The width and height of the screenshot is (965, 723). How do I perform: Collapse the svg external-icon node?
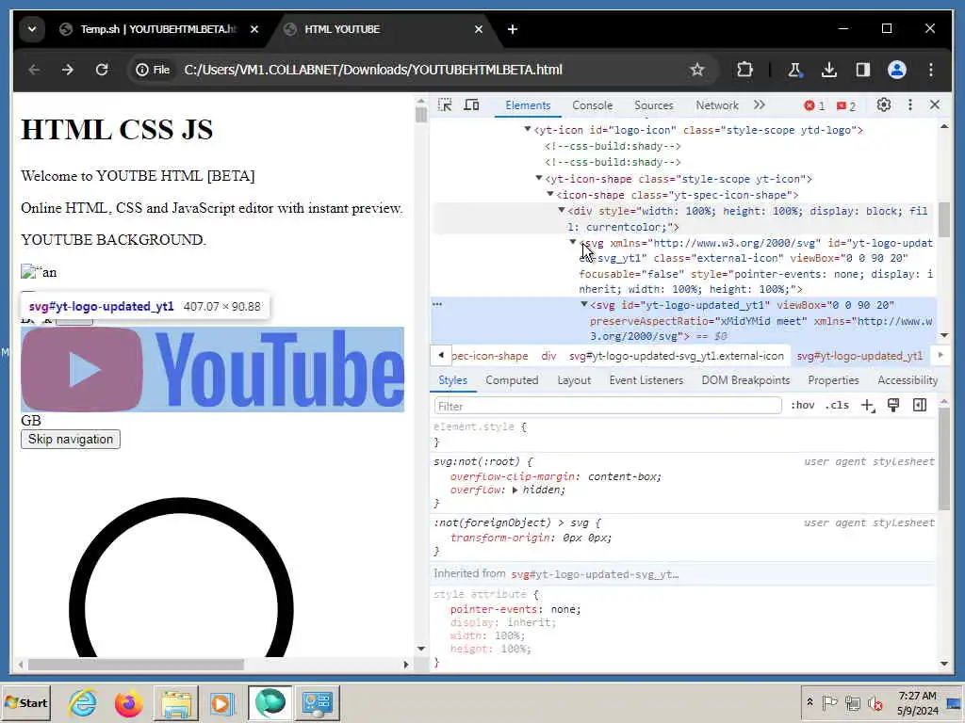(x=573, y=242)
